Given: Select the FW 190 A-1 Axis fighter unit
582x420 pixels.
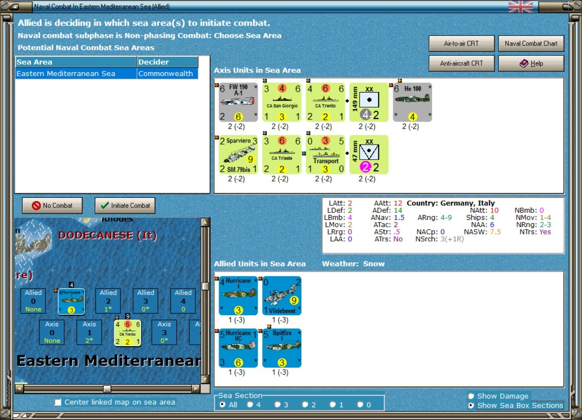Looking at the screenshot, I should tap(239, 102).
